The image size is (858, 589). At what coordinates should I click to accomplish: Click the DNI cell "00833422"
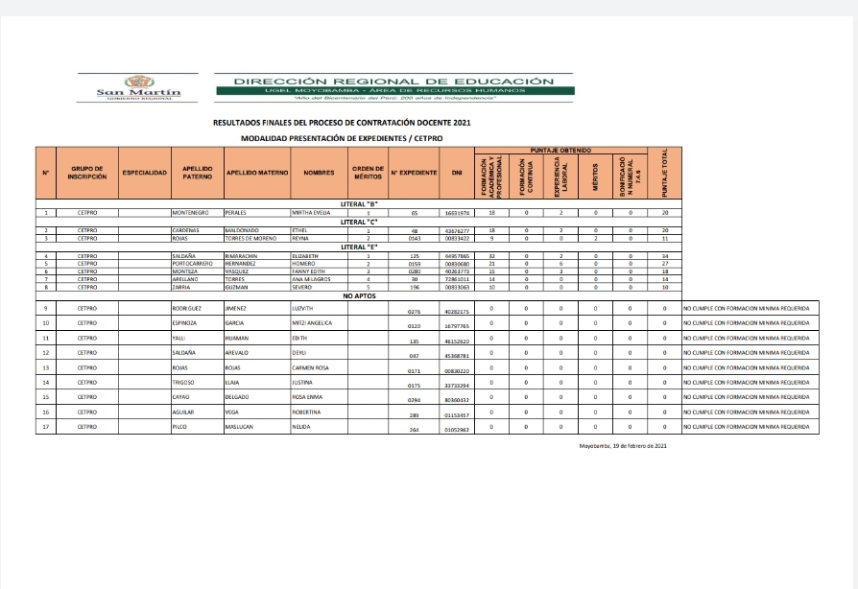click(457, 239)
